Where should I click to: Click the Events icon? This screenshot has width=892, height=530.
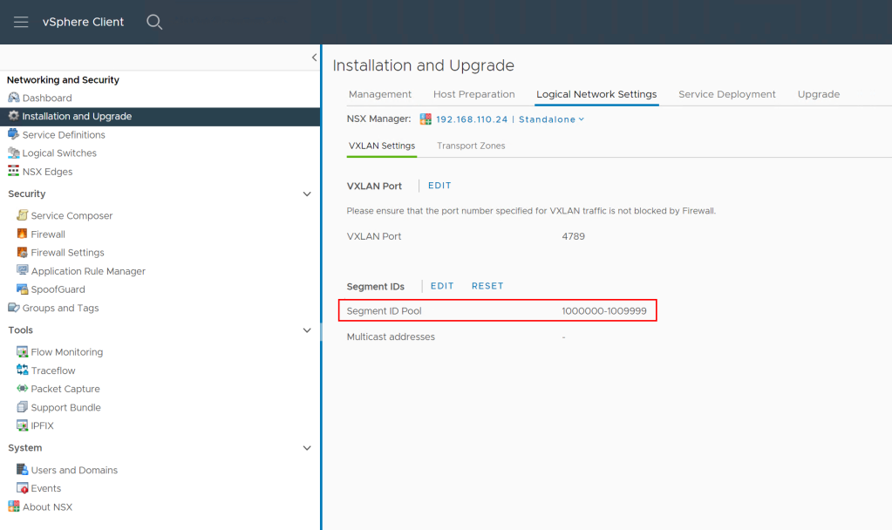[x=23, y=488]
